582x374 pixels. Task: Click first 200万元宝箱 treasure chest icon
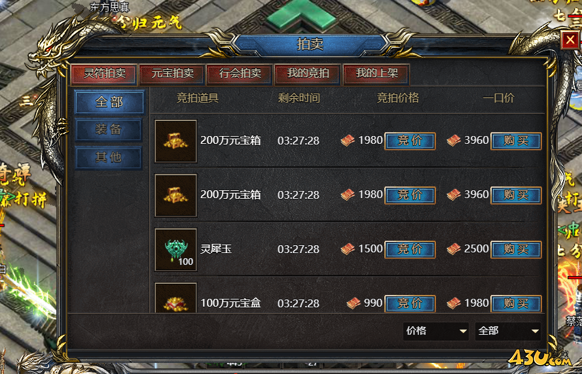point(175,141)
